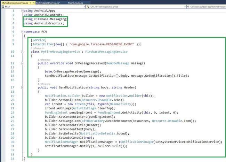Viewport: 226px width, 162px height.
Task: Pin the MyFireMessagingService.cs tab
Action: point(30,3)
